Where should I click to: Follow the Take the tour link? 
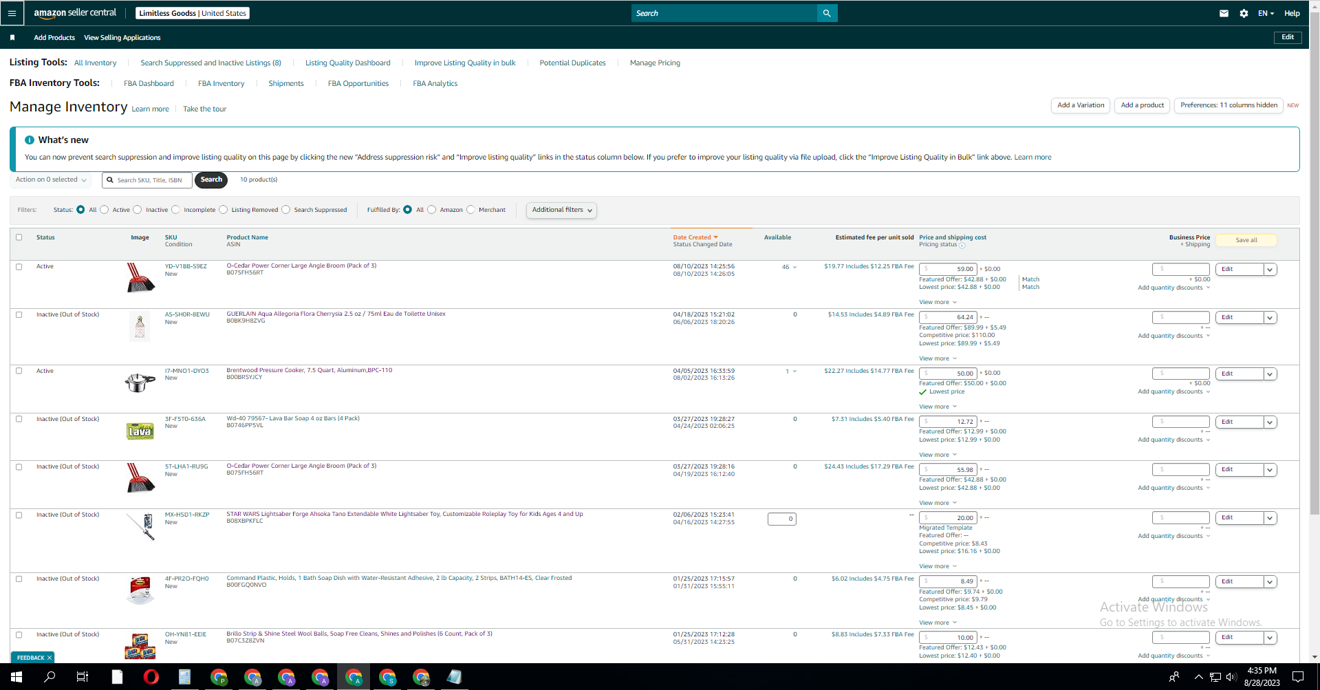tap(204, 109)
